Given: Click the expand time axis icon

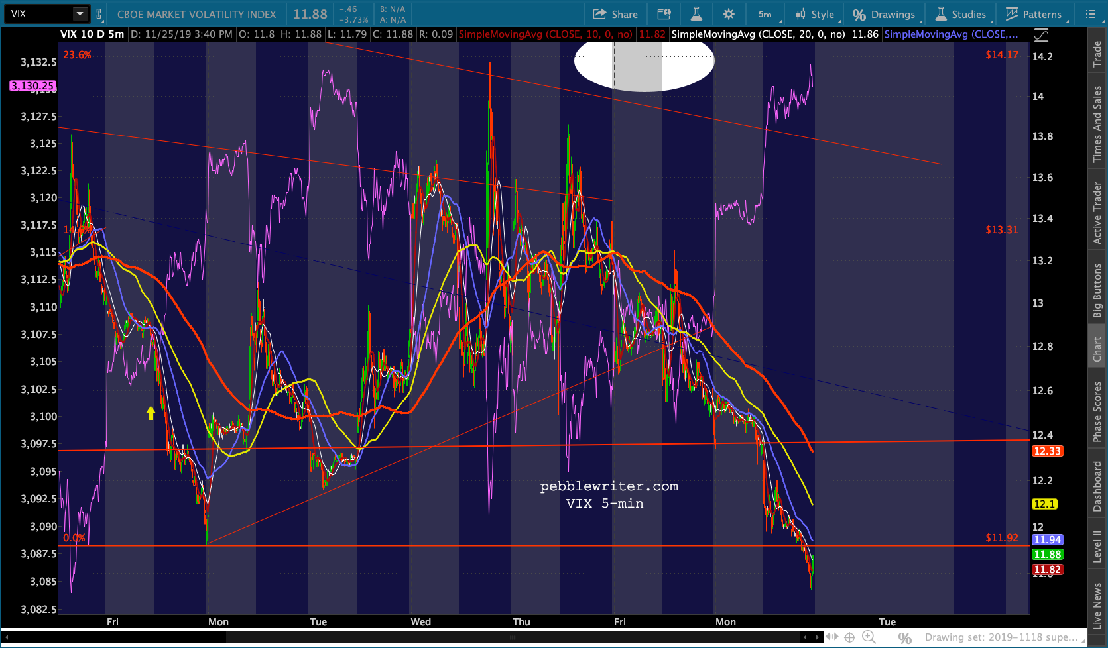Looking at the screenshot, I should (x=831, y=637).
